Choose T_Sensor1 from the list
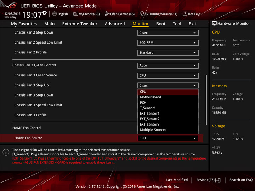255x191 pixels. tap(168, 108)
